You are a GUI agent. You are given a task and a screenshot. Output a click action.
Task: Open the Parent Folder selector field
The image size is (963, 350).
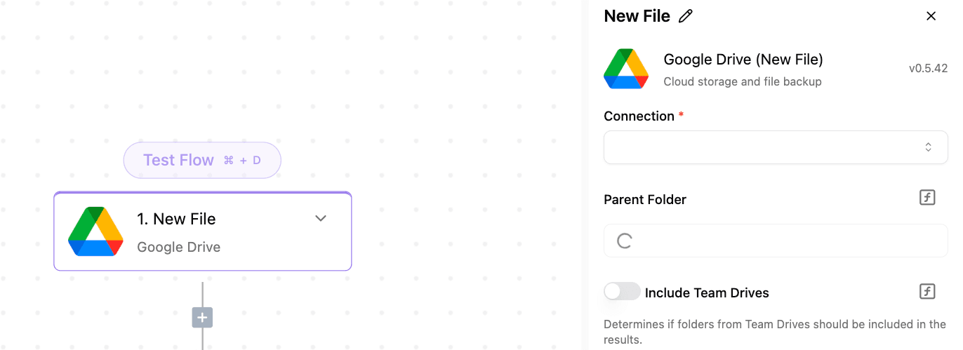[x=776, y=241]
